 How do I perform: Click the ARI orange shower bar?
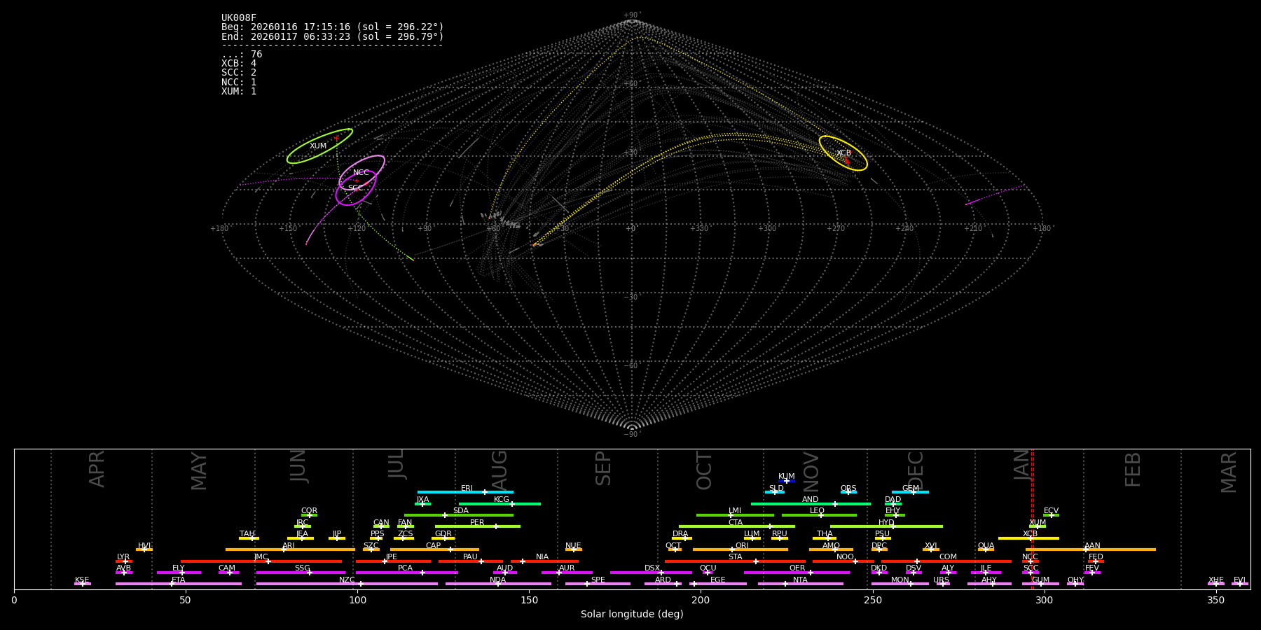pos(290,549)
